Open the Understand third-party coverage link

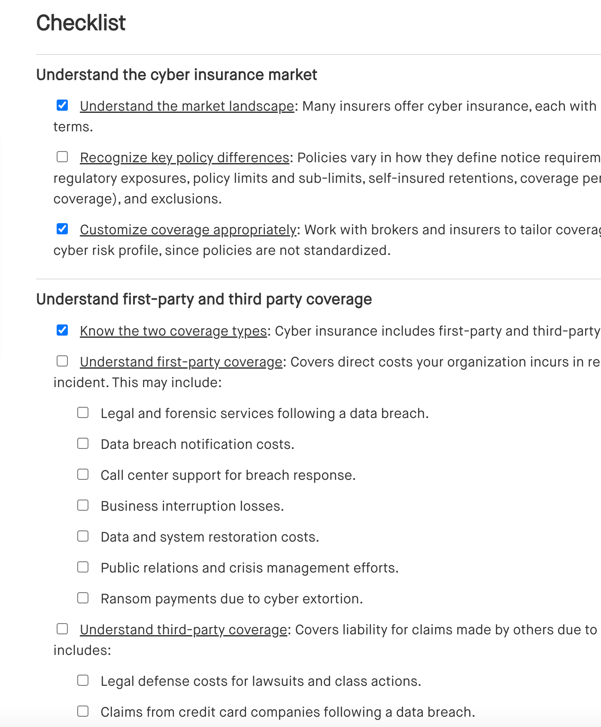click(182, 629)
